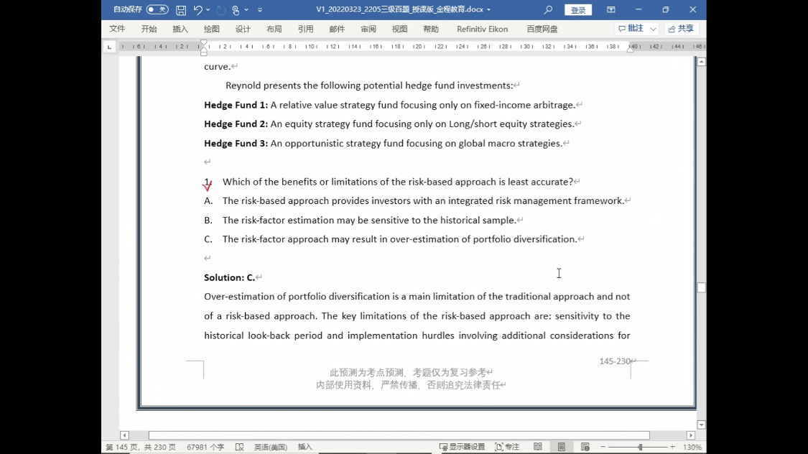Click the 共享 share button

pyautogui.click(x=681, y=29)
